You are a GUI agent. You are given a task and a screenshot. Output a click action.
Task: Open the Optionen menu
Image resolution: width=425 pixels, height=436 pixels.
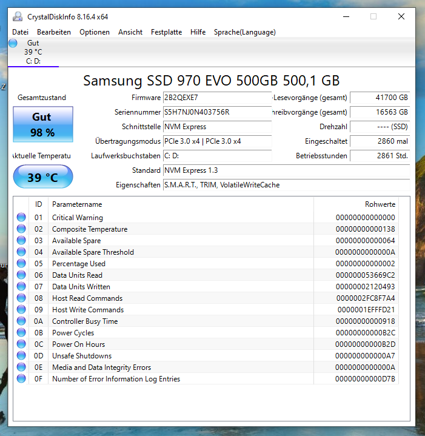pos(95,32)
